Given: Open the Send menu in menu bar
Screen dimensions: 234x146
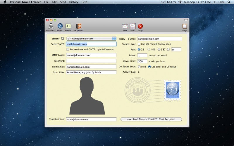Looking at the screenshot, I should 63,2.
